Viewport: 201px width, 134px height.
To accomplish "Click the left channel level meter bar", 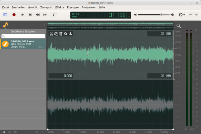I will pyautogui.click(x=187, y=79).
